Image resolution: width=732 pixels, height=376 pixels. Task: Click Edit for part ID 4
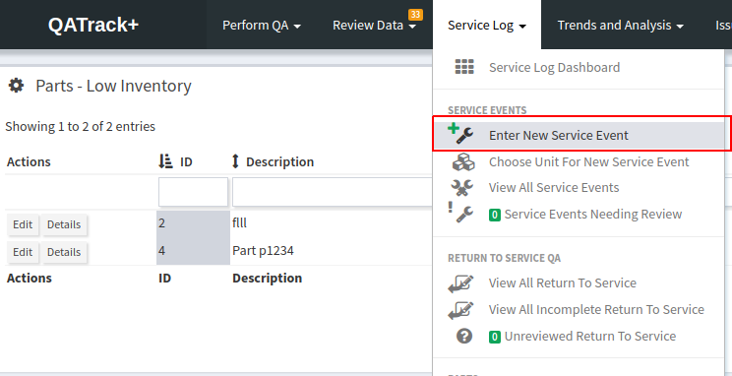pyautogui.click(x=23, y=252)
